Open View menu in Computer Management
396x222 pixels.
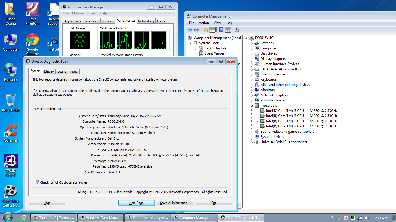coord(217,23)
